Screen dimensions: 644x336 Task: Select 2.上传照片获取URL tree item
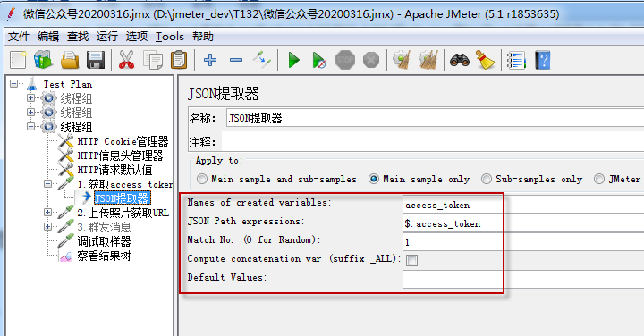(x=123, y=213)
